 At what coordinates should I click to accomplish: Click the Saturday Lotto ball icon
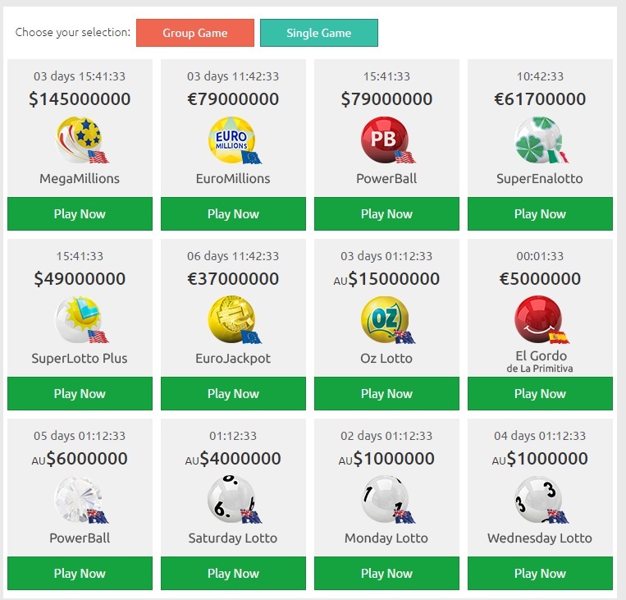tap(232, 499)
